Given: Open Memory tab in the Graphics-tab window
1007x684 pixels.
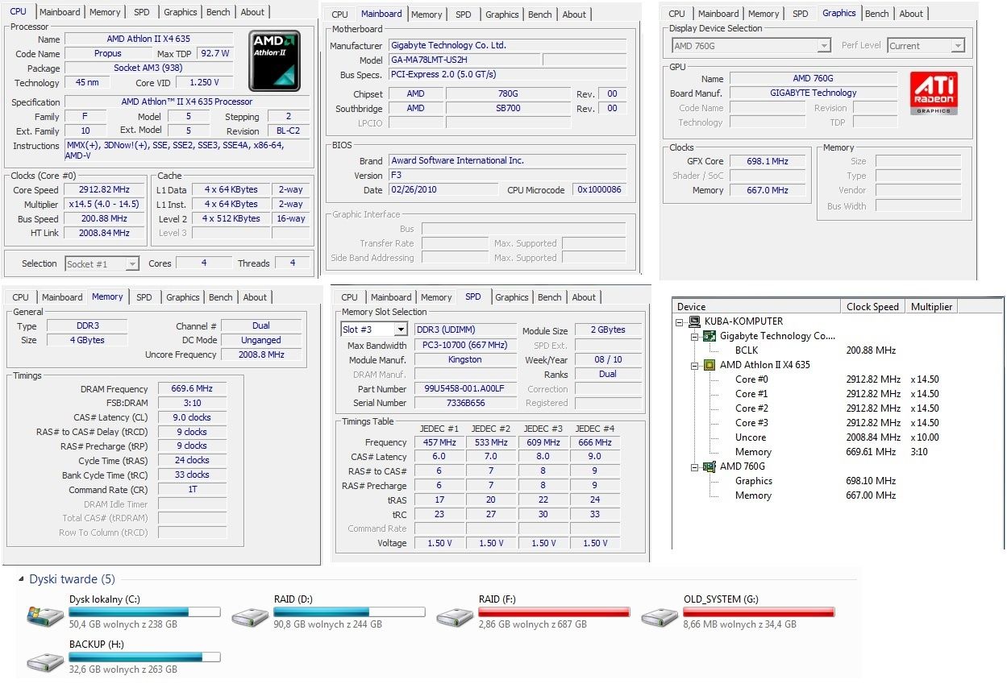Looking at the screenshot, I should tap(763, 14).
